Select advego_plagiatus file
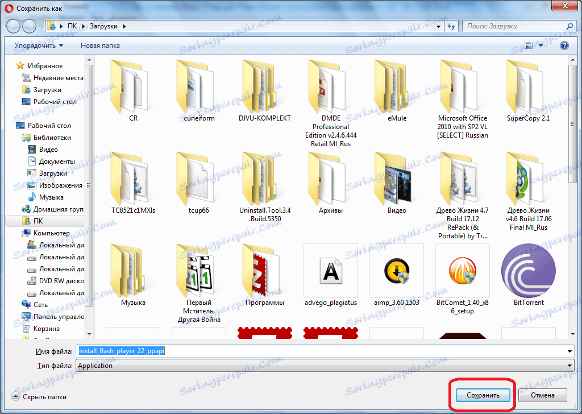582x414 pixels. coord(331,275)
